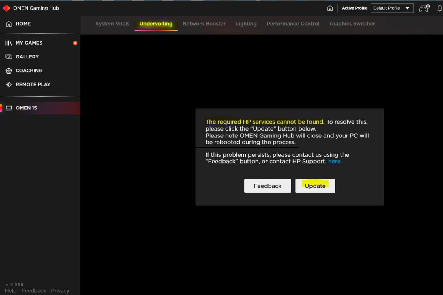This screenshot has height=295, width=443.
Task: Expand the Default Profile dropdown
Action: [x=392, y=8]
